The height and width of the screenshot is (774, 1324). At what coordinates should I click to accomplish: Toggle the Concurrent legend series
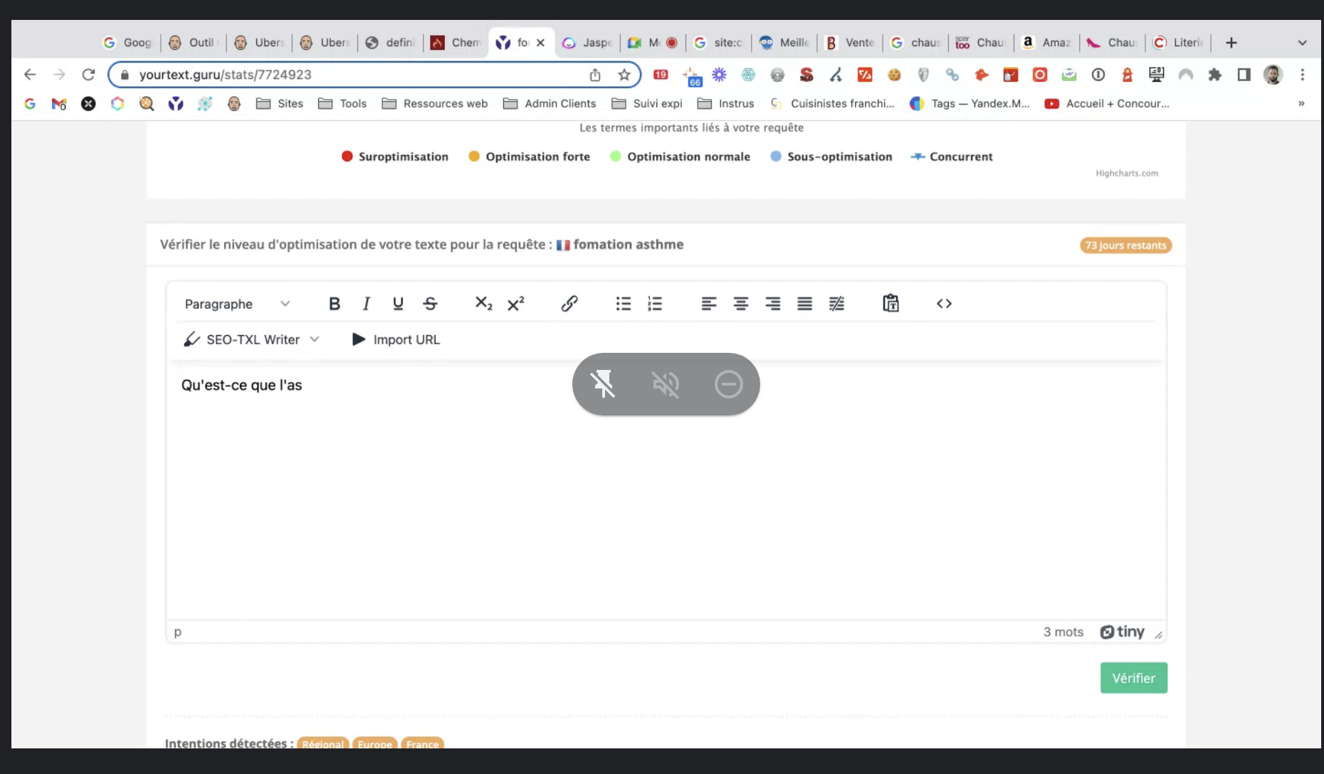tap(952, 157)
